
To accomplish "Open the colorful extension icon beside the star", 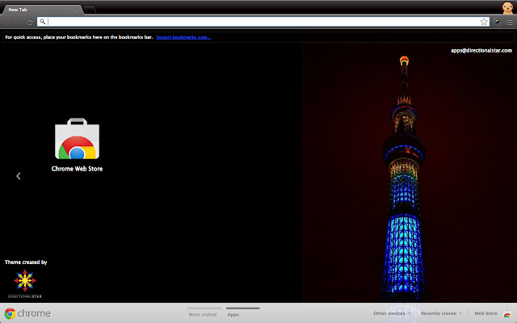I will (497, 22).
